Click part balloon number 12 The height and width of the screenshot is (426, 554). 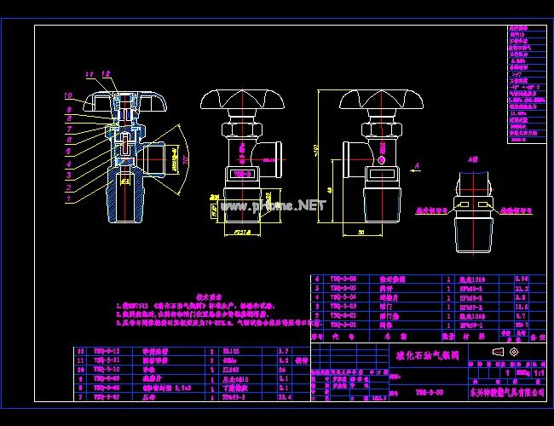[106, 74]
